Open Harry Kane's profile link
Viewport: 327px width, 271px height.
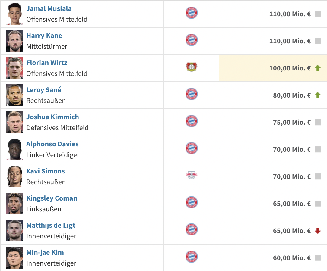(44, 36)
